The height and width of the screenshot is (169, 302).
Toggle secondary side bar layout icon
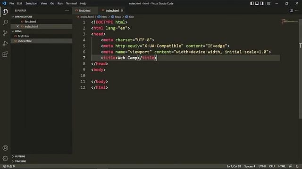coord(262,3)
